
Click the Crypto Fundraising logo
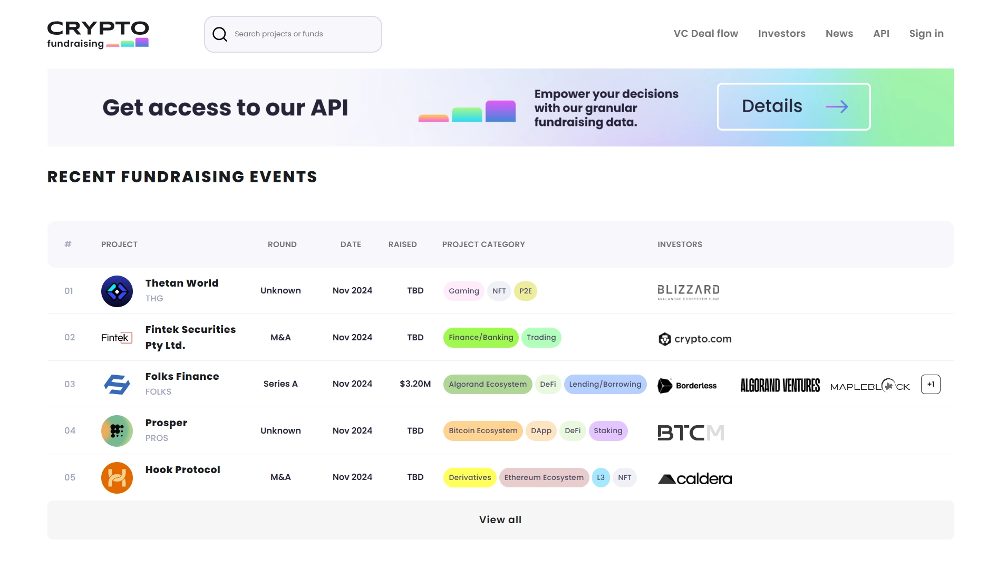tap(98, 34)
